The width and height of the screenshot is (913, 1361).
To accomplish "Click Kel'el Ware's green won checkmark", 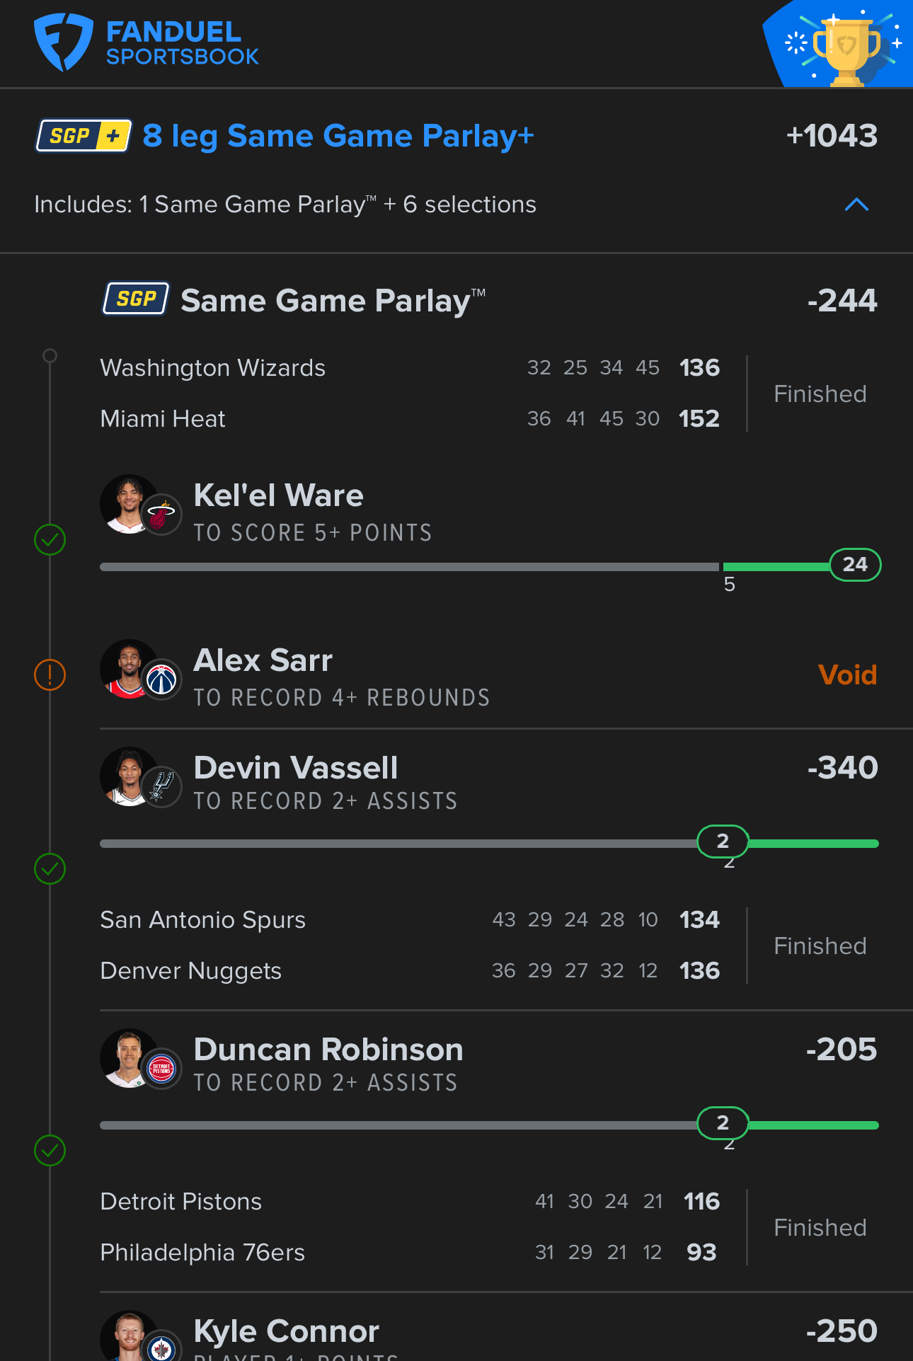I will click(50, 540).
